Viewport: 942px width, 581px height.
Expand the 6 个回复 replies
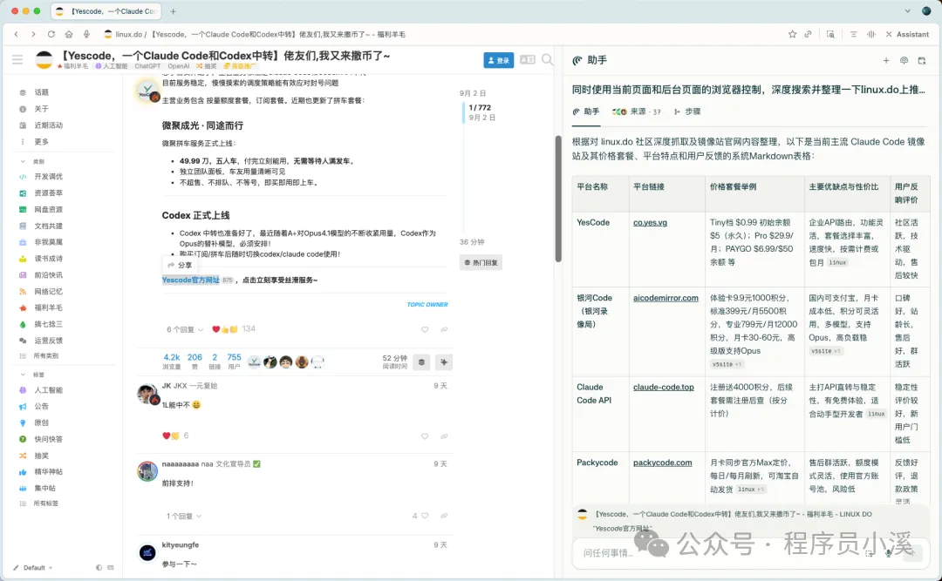tap(184, 329)
